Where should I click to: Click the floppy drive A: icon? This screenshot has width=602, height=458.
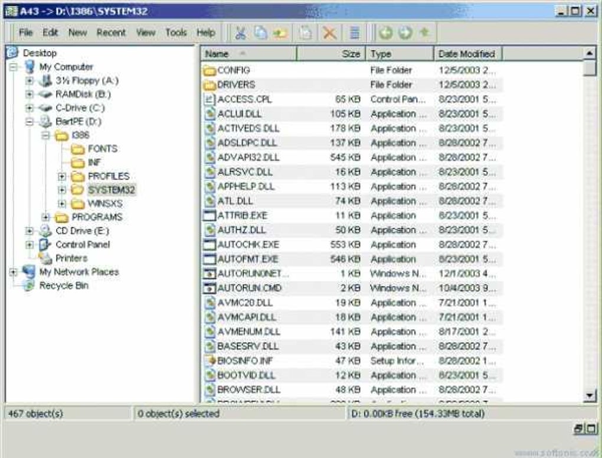tap(45, 80)
